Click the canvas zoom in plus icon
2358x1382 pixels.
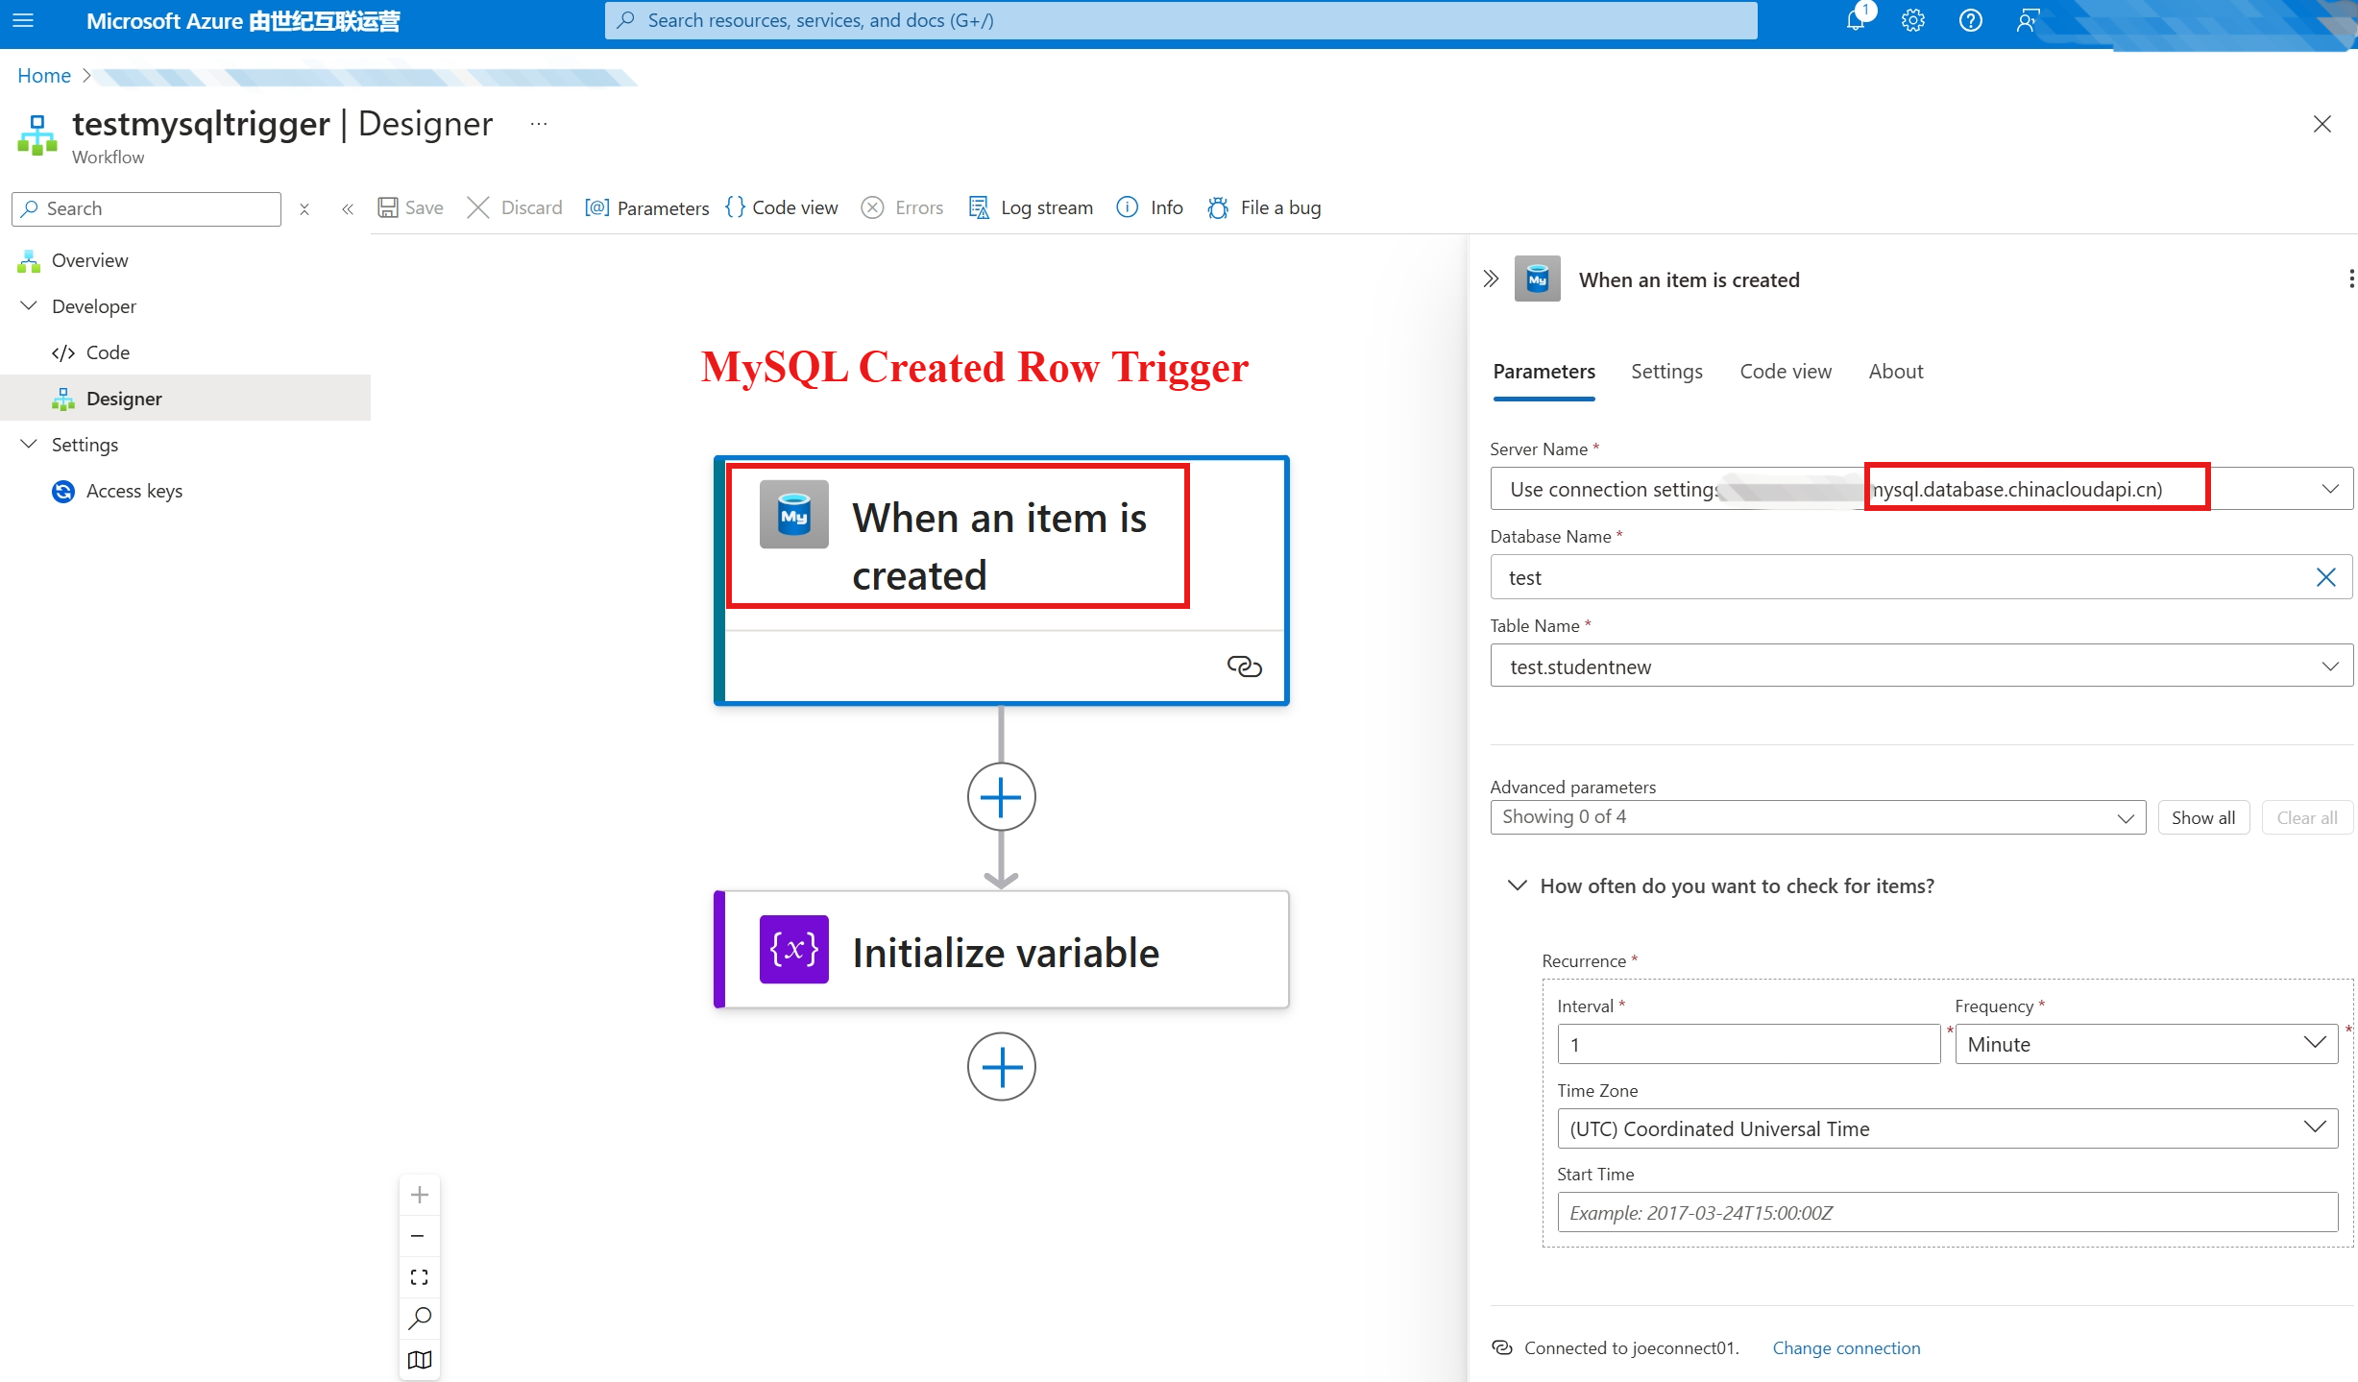click(x=420, y=1195)
